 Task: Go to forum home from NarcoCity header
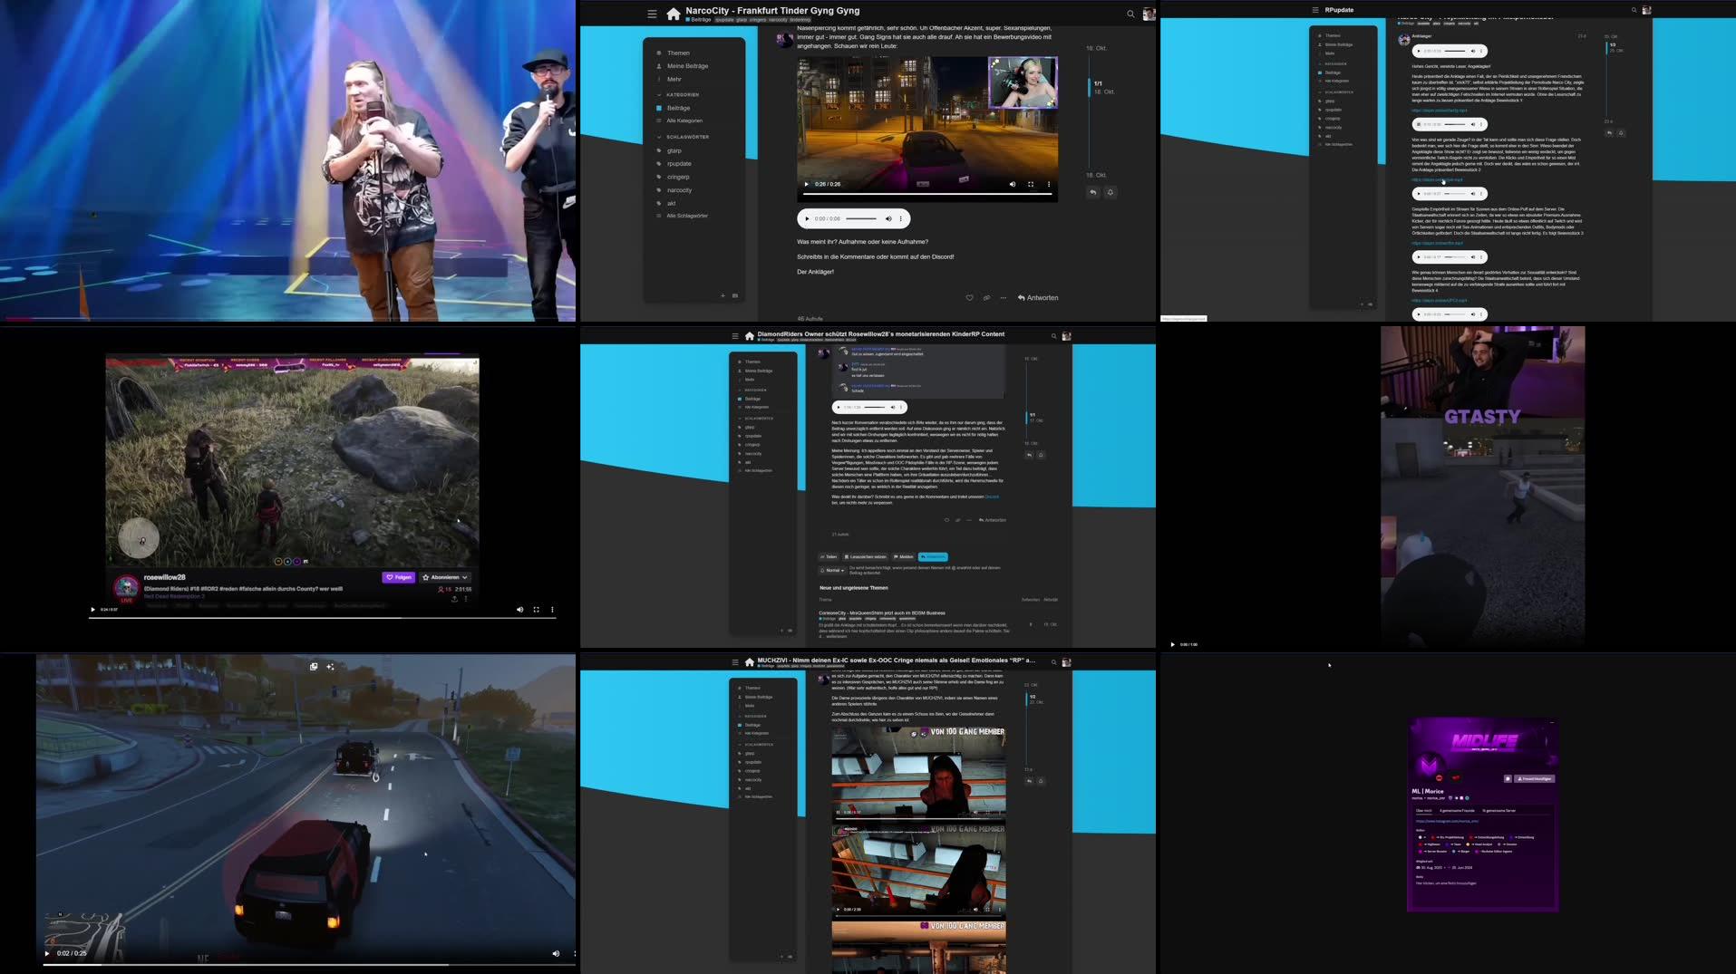[673, 14]
